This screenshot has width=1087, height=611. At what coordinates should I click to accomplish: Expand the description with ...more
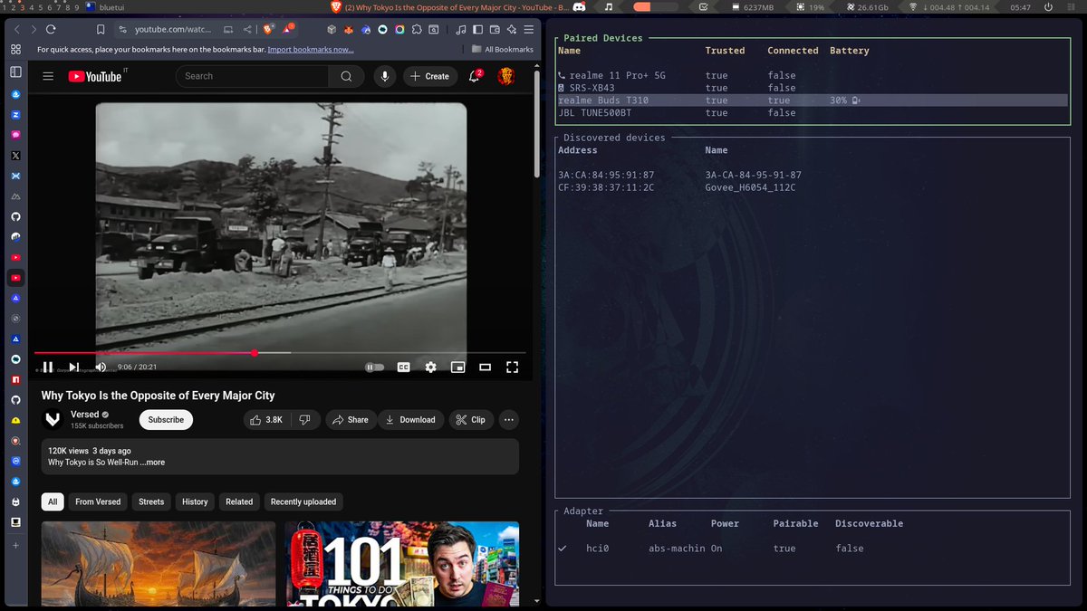pyautogui.click(x=152, y=463)
